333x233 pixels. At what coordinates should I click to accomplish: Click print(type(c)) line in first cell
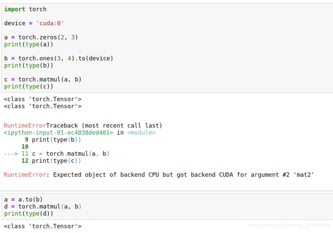(x=29, y=87)
